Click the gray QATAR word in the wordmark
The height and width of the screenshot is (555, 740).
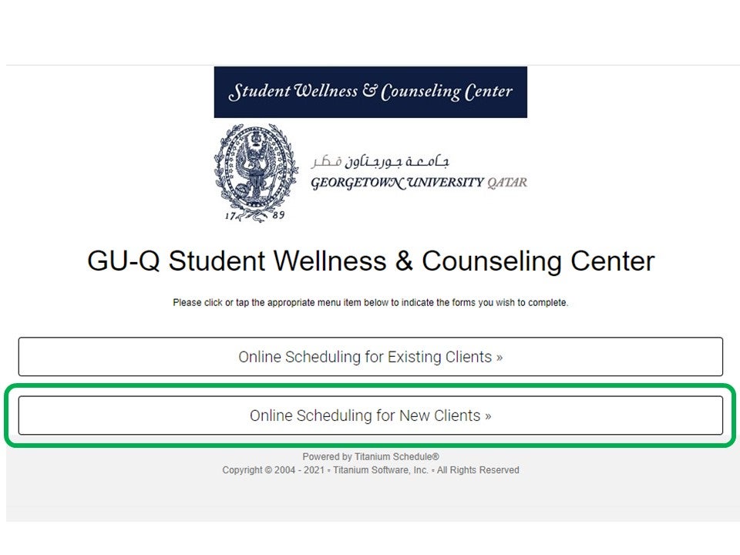click(507, 183)
